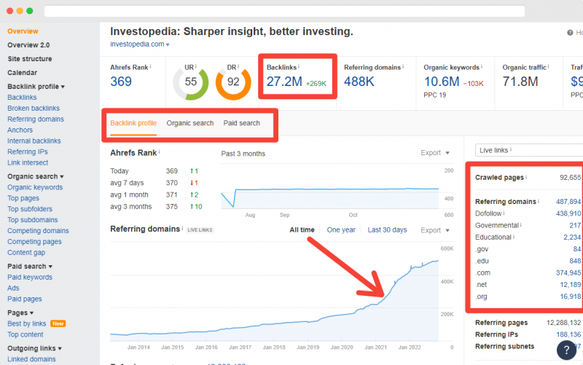Go to the Backlinks sidebar link

click(x=22, y=98)
